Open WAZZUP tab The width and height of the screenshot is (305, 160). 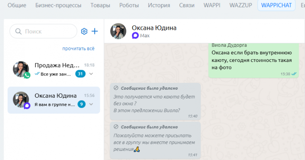pos(241,5)
